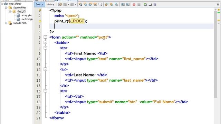The image size is (221, 124).
Task: Start macro recording red circle
Action: (134, 4)
